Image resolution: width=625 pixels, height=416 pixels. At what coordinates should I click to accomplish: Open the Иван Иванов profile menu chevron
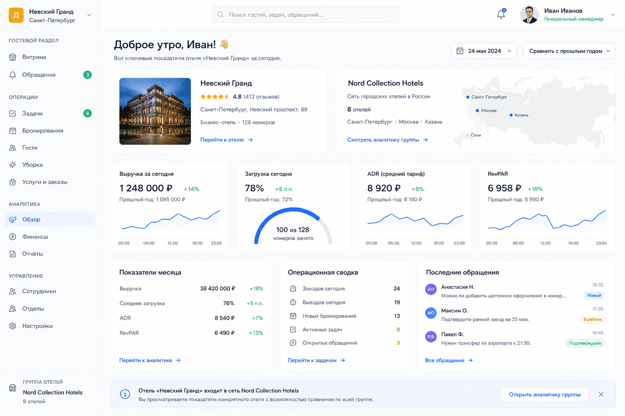(x=612, y=15)
